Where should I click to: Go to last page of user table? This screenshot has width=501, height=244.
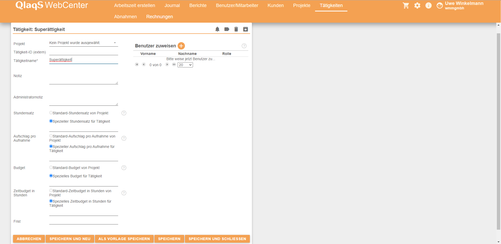[174, 65]
